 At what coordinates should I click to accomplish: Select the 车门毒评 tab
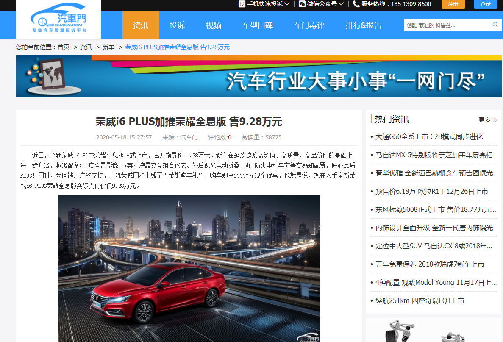309,25
